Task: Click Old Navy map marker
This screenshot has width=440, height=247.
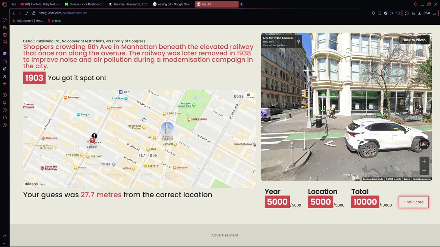Action: click(88, 156)
